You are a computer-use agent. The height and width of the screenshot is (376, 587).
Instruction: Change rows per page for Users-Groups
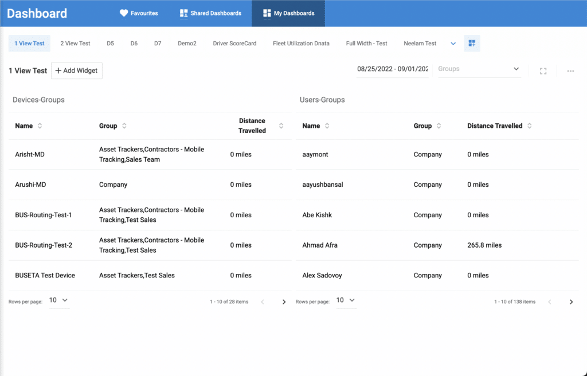346,300
